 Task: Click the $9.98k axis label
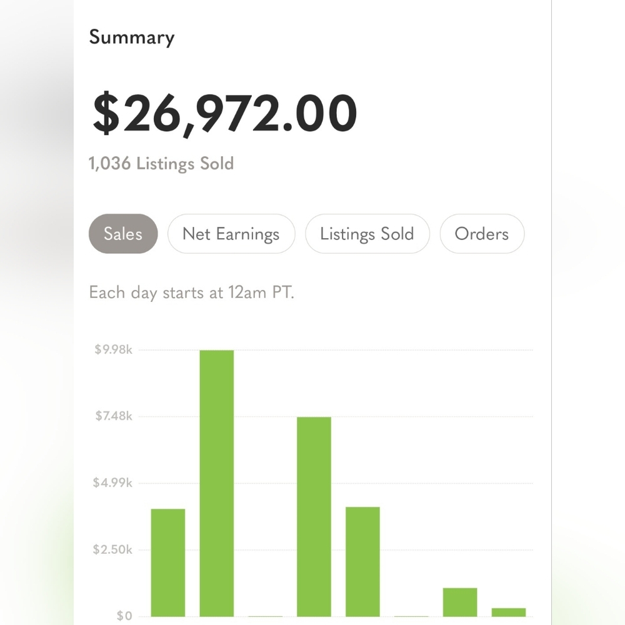(x=114, y=349)
